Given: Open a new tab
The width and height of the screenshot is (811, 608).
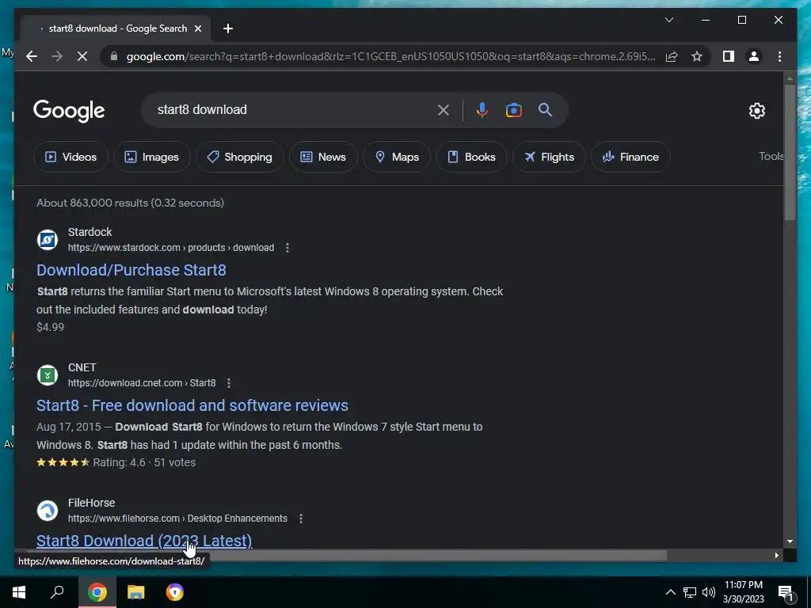Looking at the screenshot, I should (x=227, y=28).
